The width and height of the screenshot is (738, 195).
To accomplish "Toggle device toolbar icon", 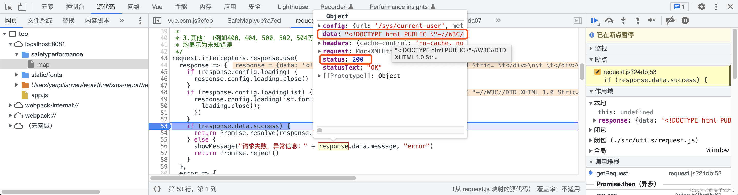I will point(22,7).
